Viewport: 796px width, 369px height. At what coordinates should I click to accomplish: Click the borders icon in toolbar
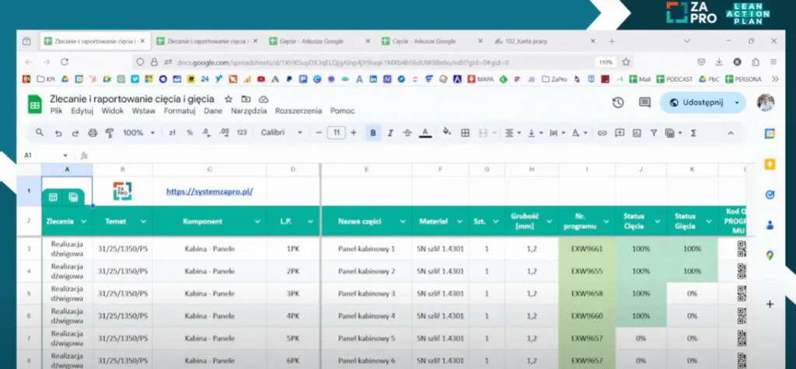coord(465,133)
